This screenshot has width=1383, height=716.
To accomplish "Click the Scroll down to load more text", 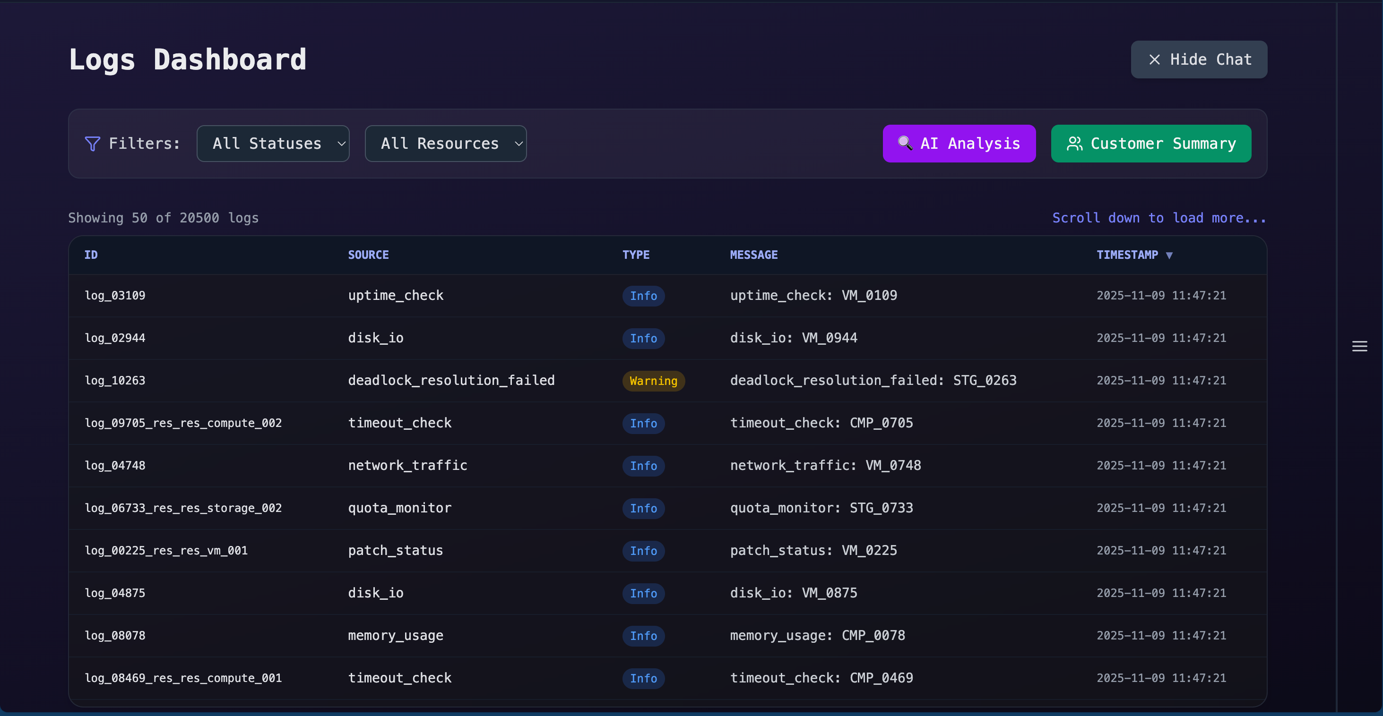I will tap(1158, 218).
